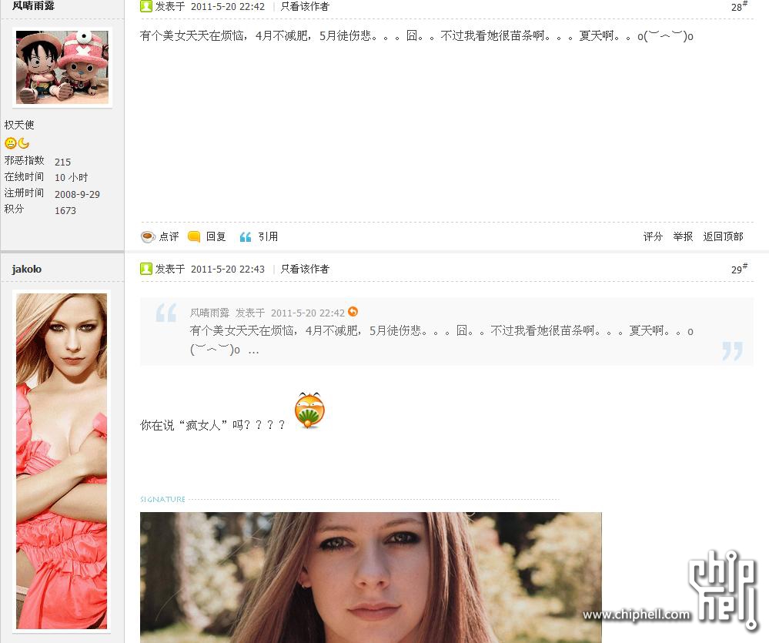Click 举报 to report the post
This screenshot has width=769, height=643.
coord(683,237)
